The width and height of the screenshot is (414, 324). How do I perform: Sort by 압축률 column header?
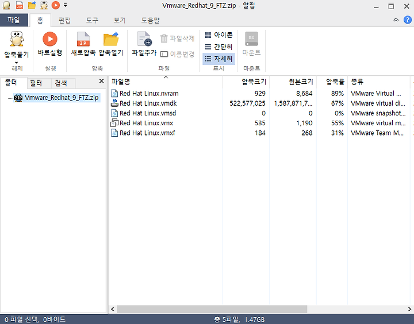coord(332,82)
